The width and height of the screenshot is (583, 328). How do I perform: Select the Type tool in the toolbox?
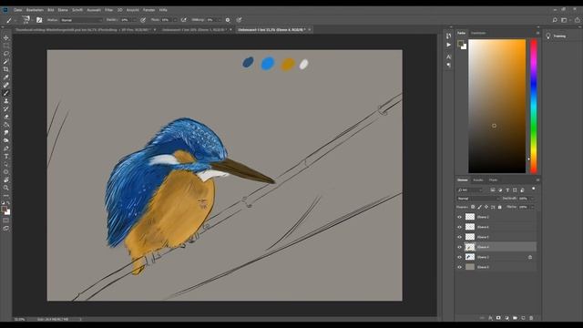pos(6,156)
